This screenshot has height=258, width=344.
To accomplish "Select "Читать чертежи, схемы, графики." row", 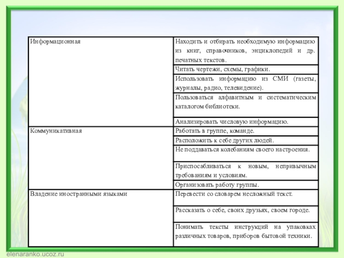I will (246, 69).
